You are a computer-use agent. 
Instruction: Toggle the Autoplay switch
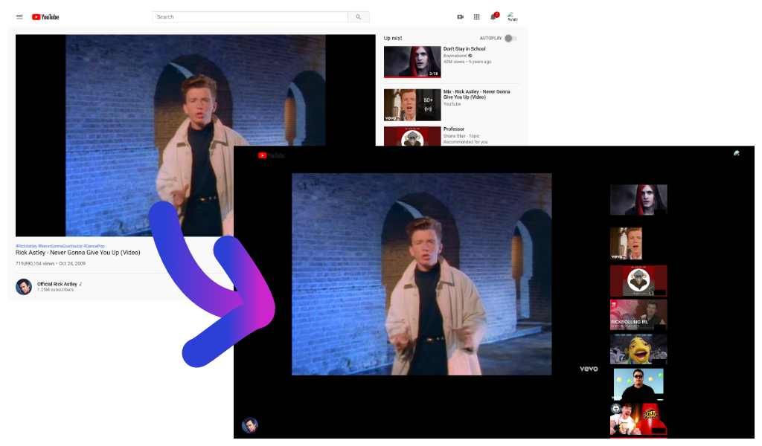(x=510, y=39)
